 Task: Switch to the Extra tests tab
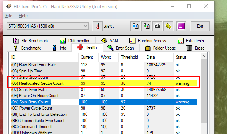pyautogui.click(x=190, y=41)
